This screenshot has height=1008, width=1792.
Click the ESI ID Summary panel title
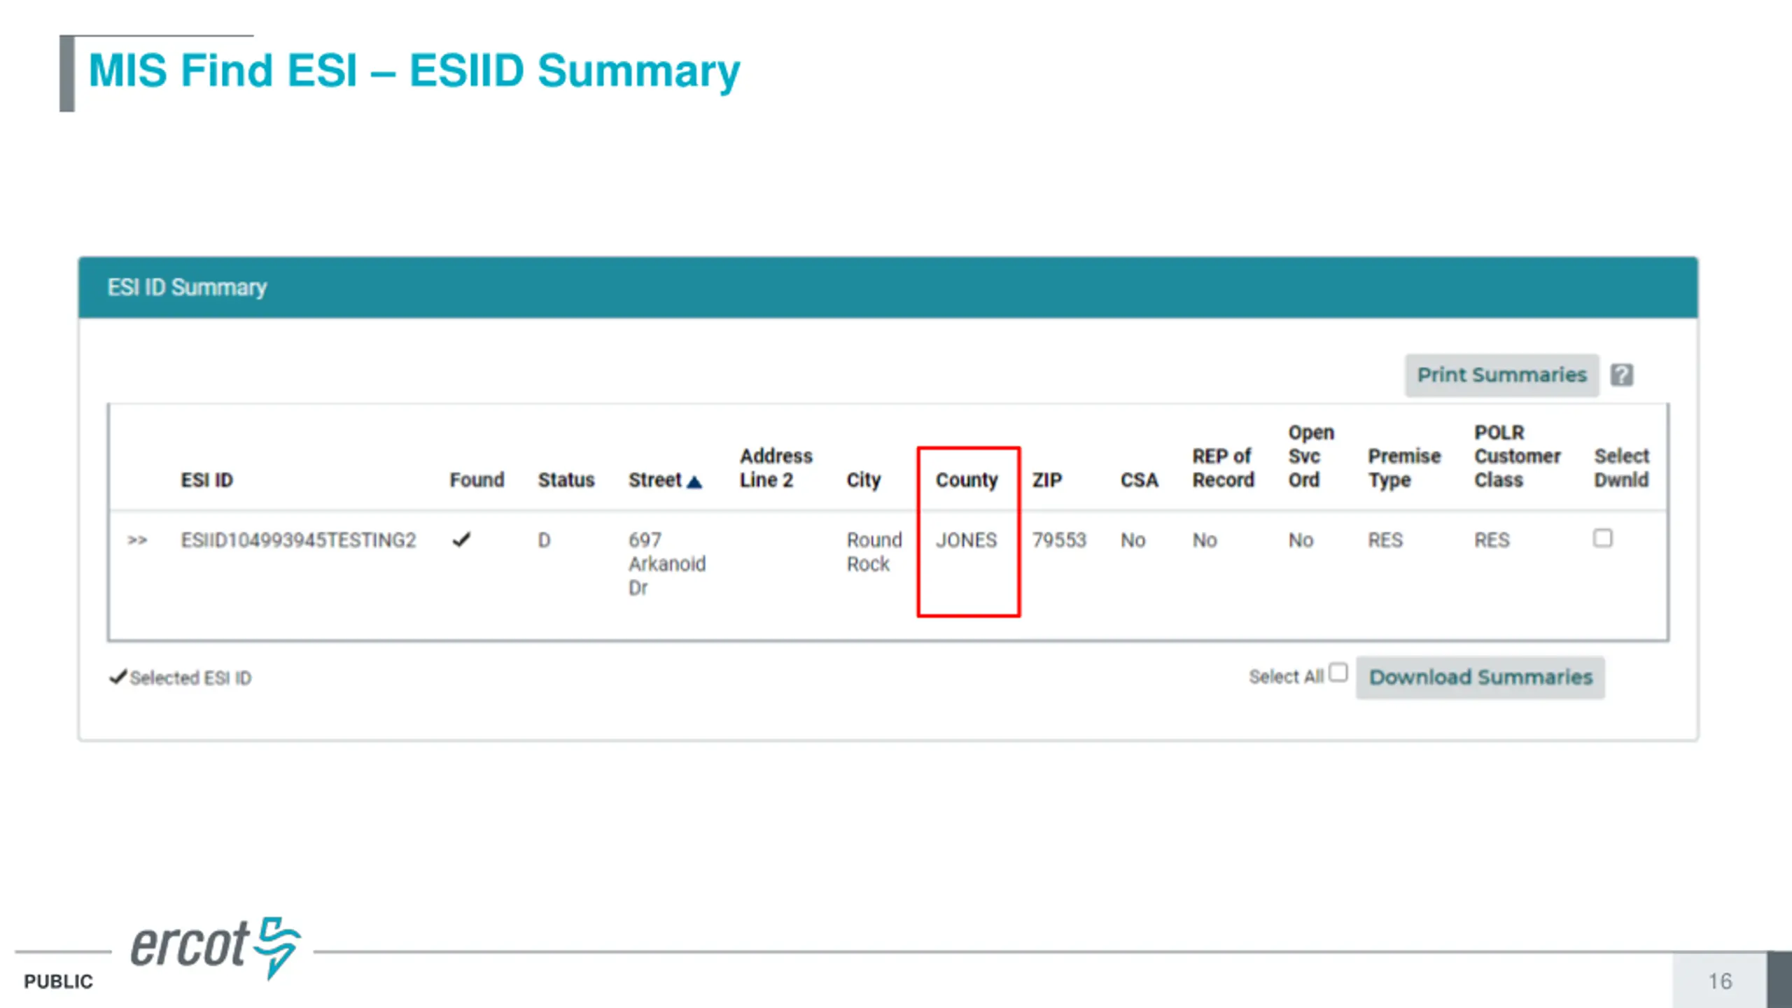click(x=187, y=288)
